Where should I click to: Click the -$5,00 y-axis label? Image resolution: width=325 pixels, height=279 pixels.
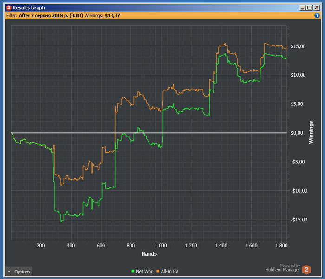tap(298, 162)
